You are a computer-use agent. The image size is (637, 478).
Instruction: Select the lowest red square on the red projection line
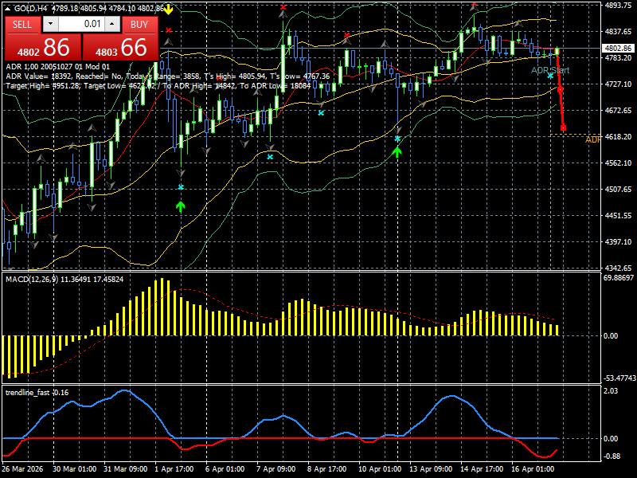coord(563,128)
